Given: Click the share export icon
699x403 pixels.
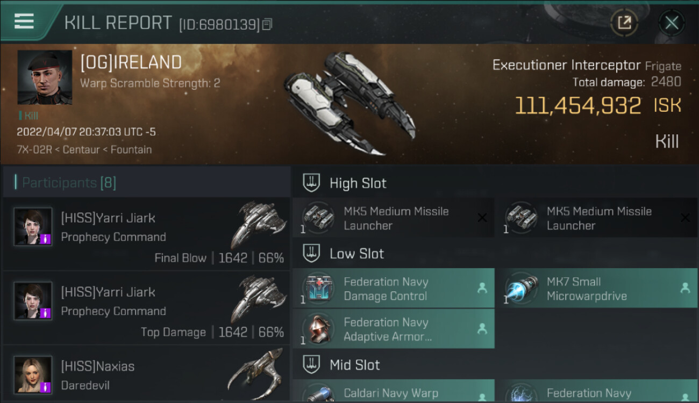Looking at the screenshot, I should point(624,23).
